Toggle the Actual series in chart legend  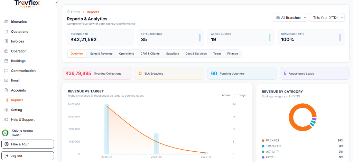(224, 95)
